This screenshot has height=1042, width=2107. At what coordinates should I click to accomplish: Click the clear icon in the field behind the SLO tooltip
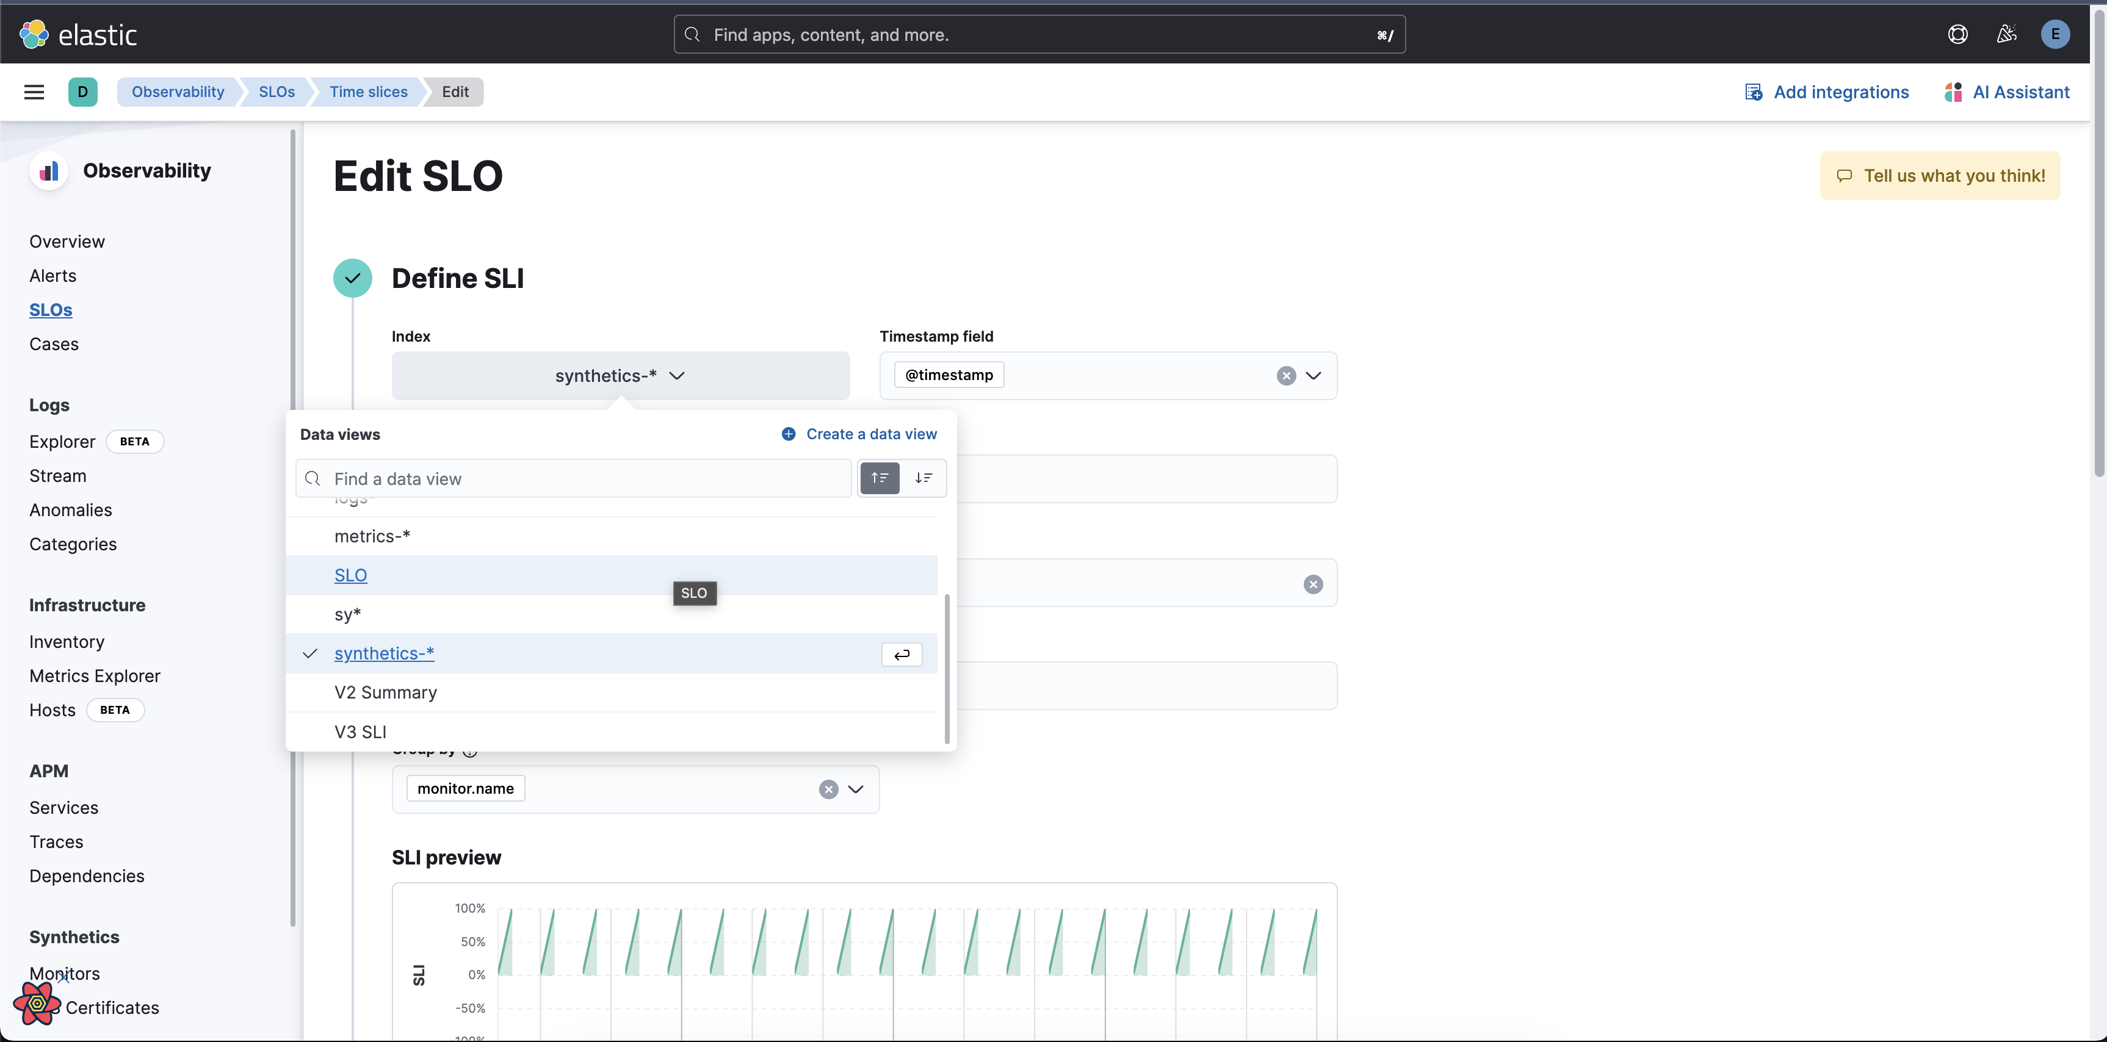1313,584
